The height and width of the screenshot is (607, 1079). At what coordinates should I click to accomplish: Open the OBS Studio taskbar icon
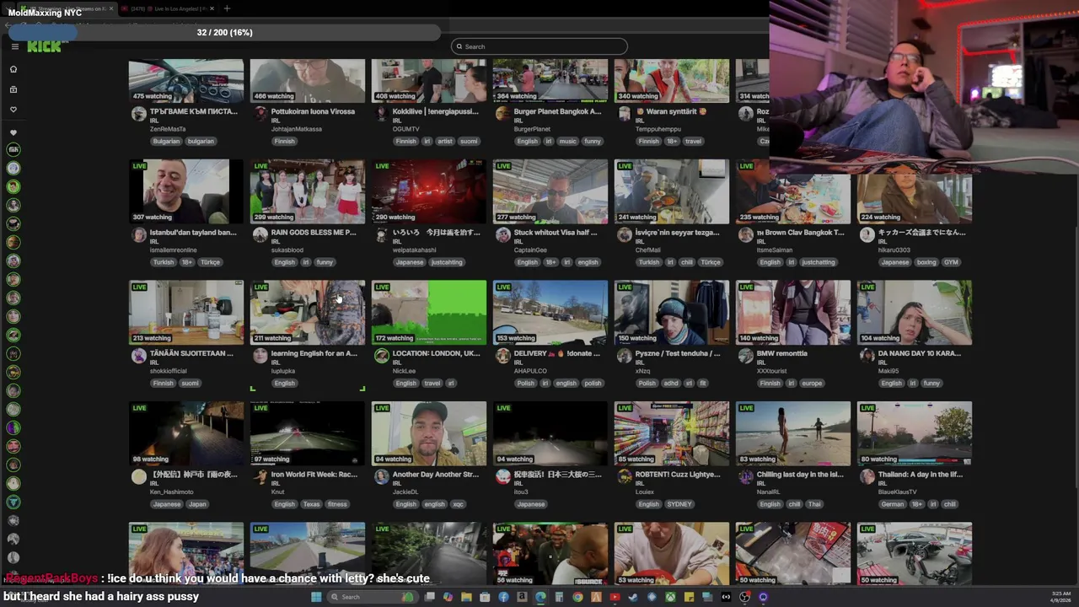pyautogui.click(x=744, y=597)
